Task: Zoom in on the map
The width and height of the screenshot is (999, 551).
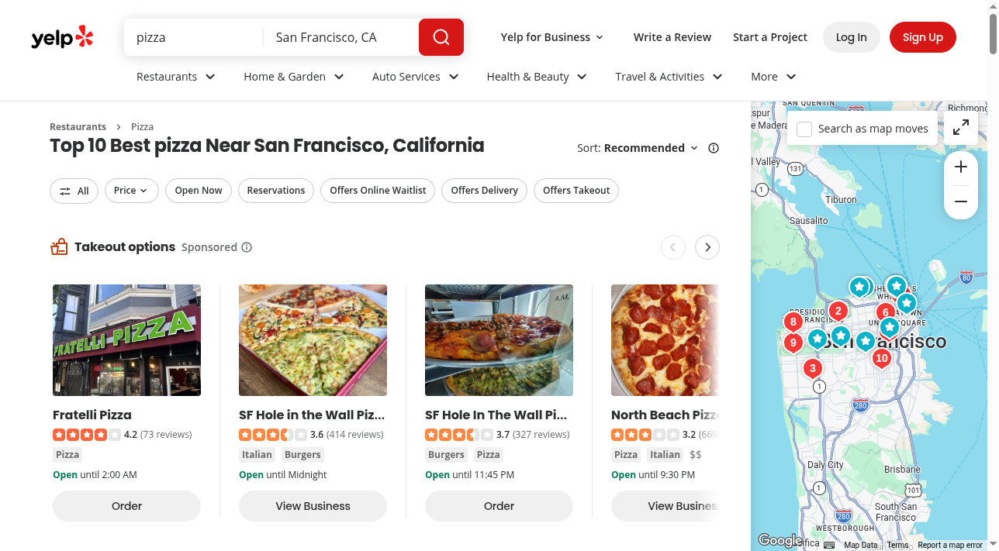Action: [961, 167]
